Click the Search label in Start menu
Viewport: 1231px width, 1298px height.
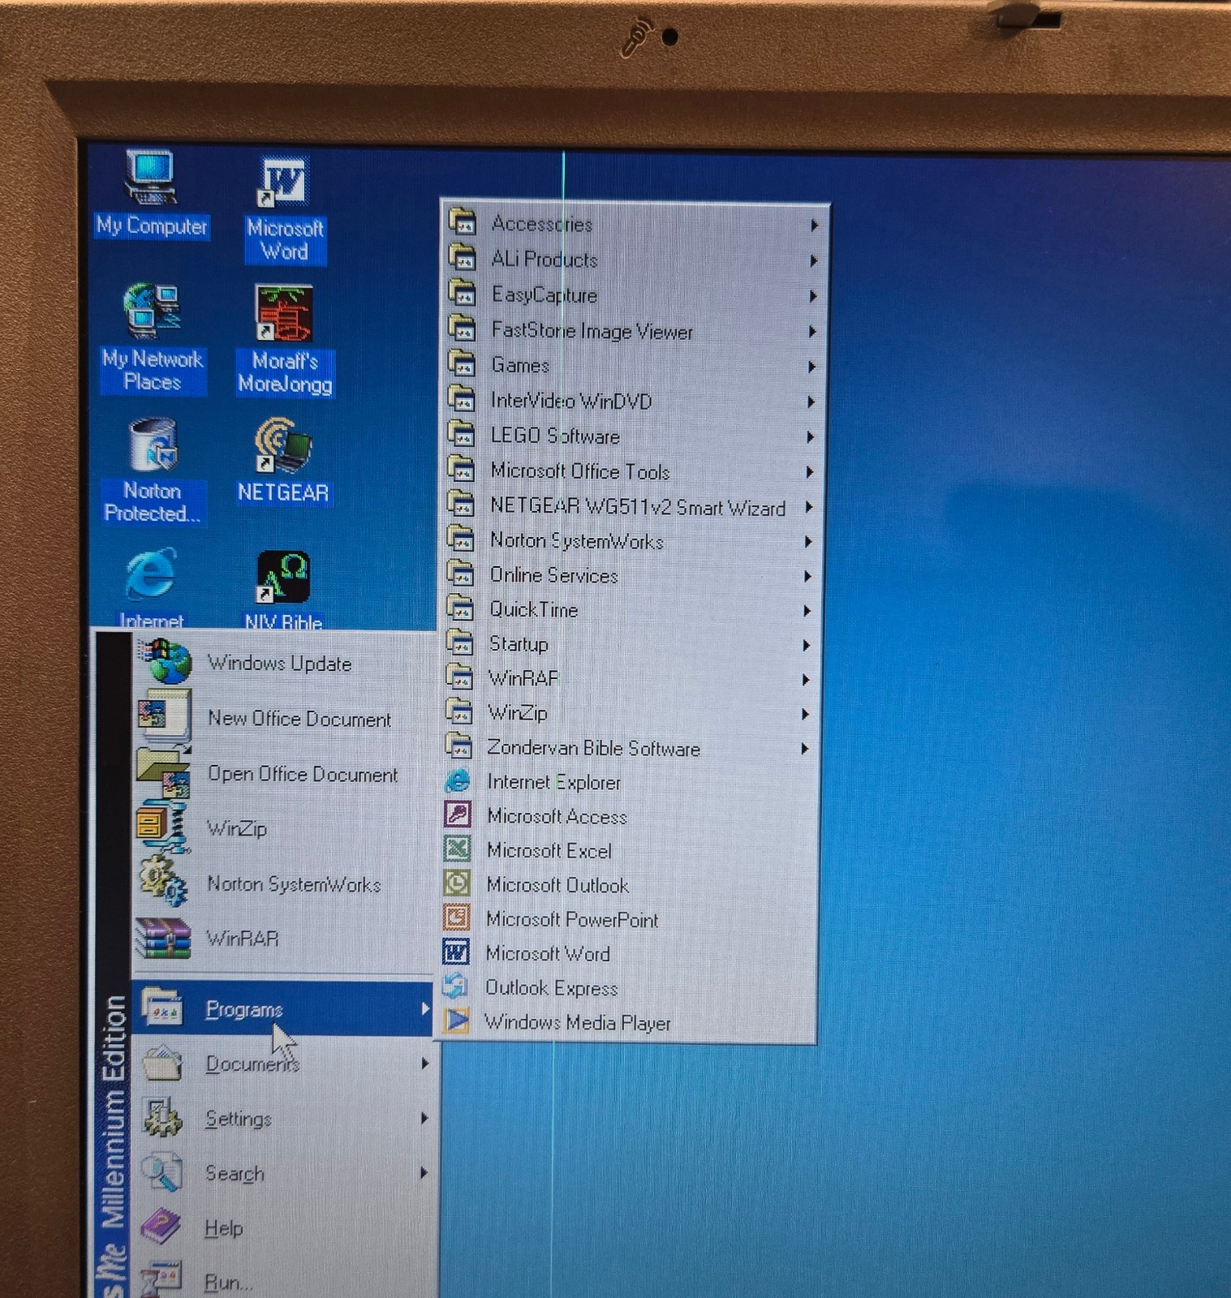coord(235,1173)
